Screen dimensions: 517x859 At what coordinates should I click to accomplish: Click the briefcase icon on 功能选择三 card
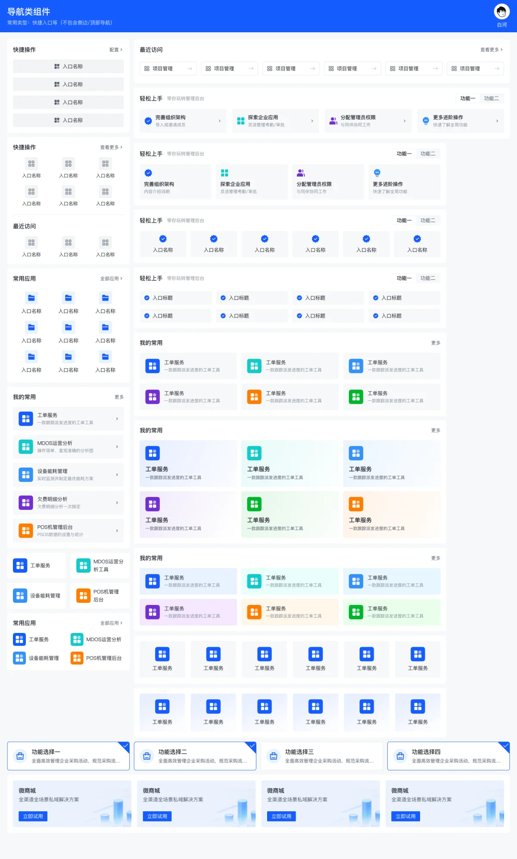(x=273, y=756)
